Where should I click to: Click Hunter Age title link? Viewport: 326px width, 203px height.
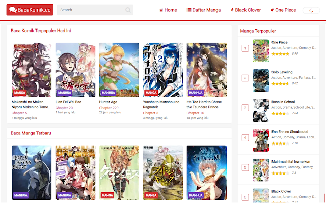pos(108,102)
